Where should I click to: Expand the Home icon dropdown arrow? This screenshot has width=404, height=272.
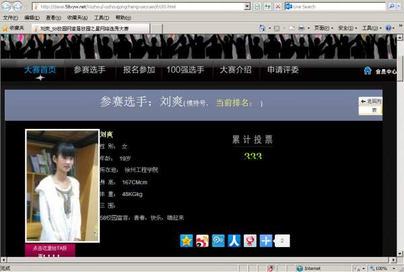[270, 28]
